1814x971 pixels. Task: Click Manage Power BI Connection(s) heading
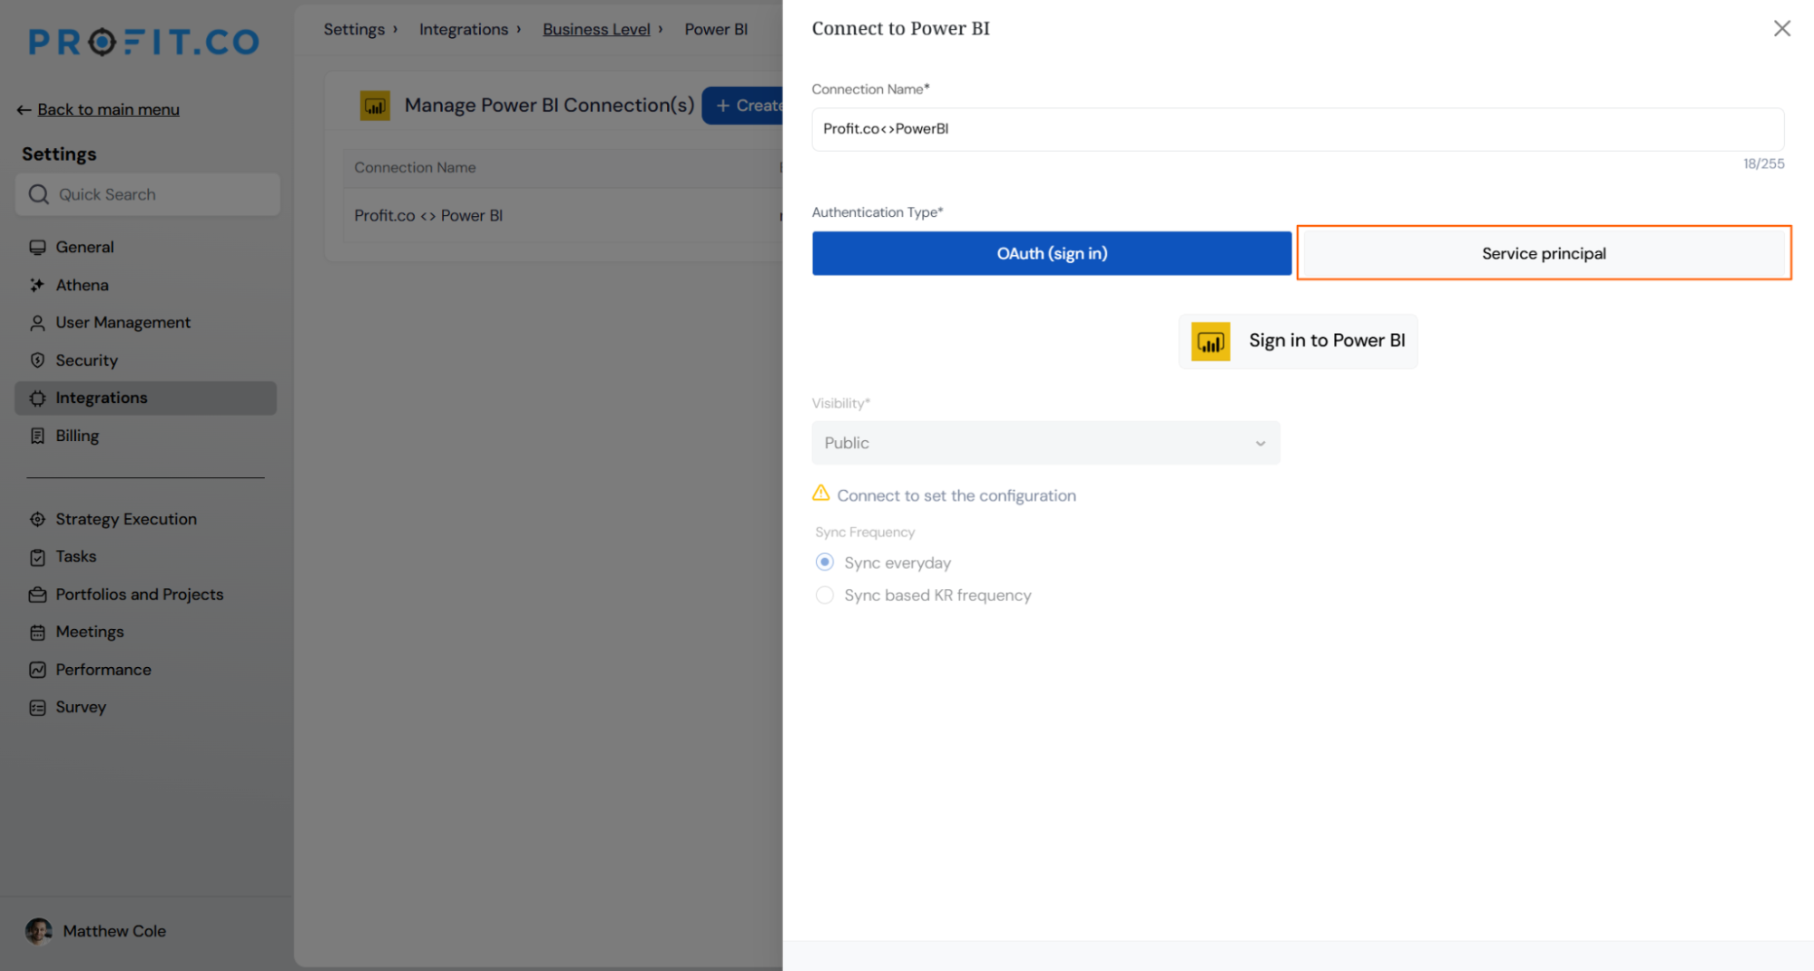[x=549, y=105]
